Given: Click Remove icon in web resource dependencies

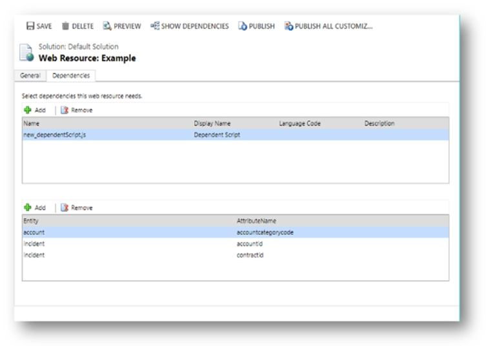Looking at the screenshot, I should pos(65,110).
